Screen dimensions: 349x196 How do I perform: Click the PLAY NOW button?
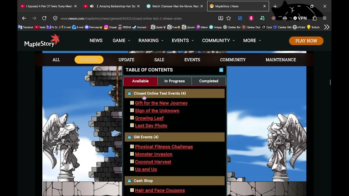coord(306,41)
